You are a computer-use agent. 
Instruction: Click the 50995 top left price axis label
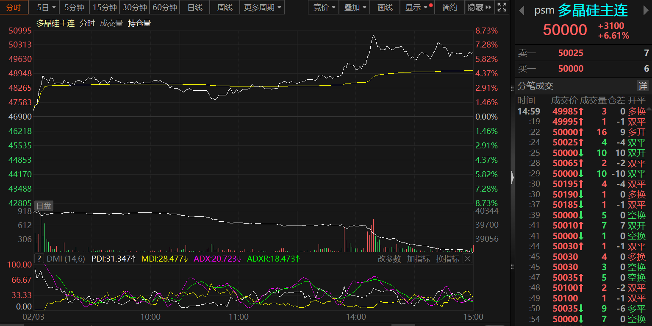coord(20,31)
